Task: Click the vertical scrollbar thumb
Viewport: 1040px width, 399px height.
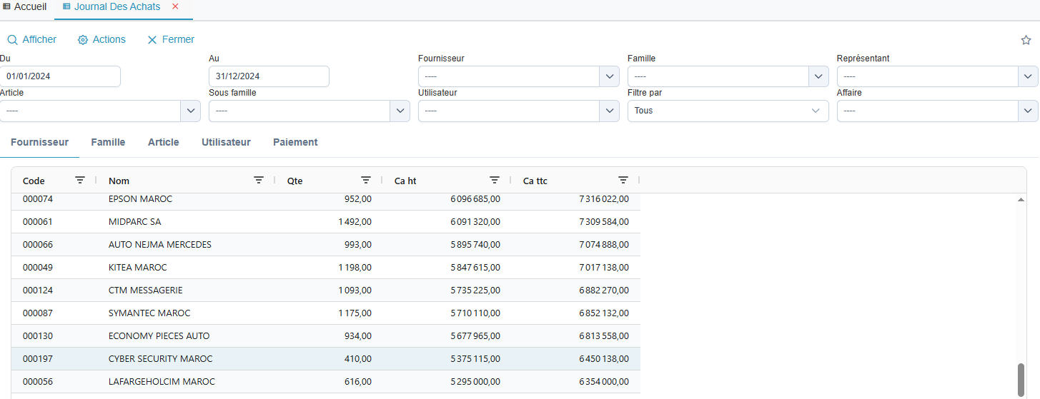Action: point(1021,378)
